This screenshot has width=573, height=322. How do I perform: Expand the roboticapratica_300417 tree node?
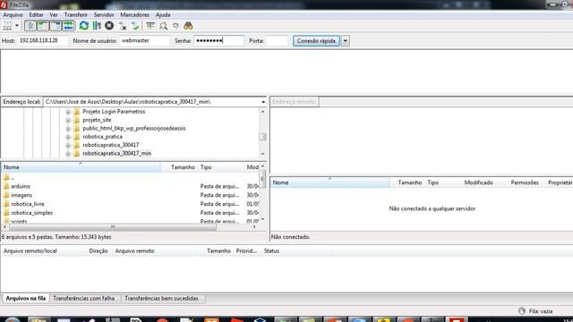pos(68,145)
